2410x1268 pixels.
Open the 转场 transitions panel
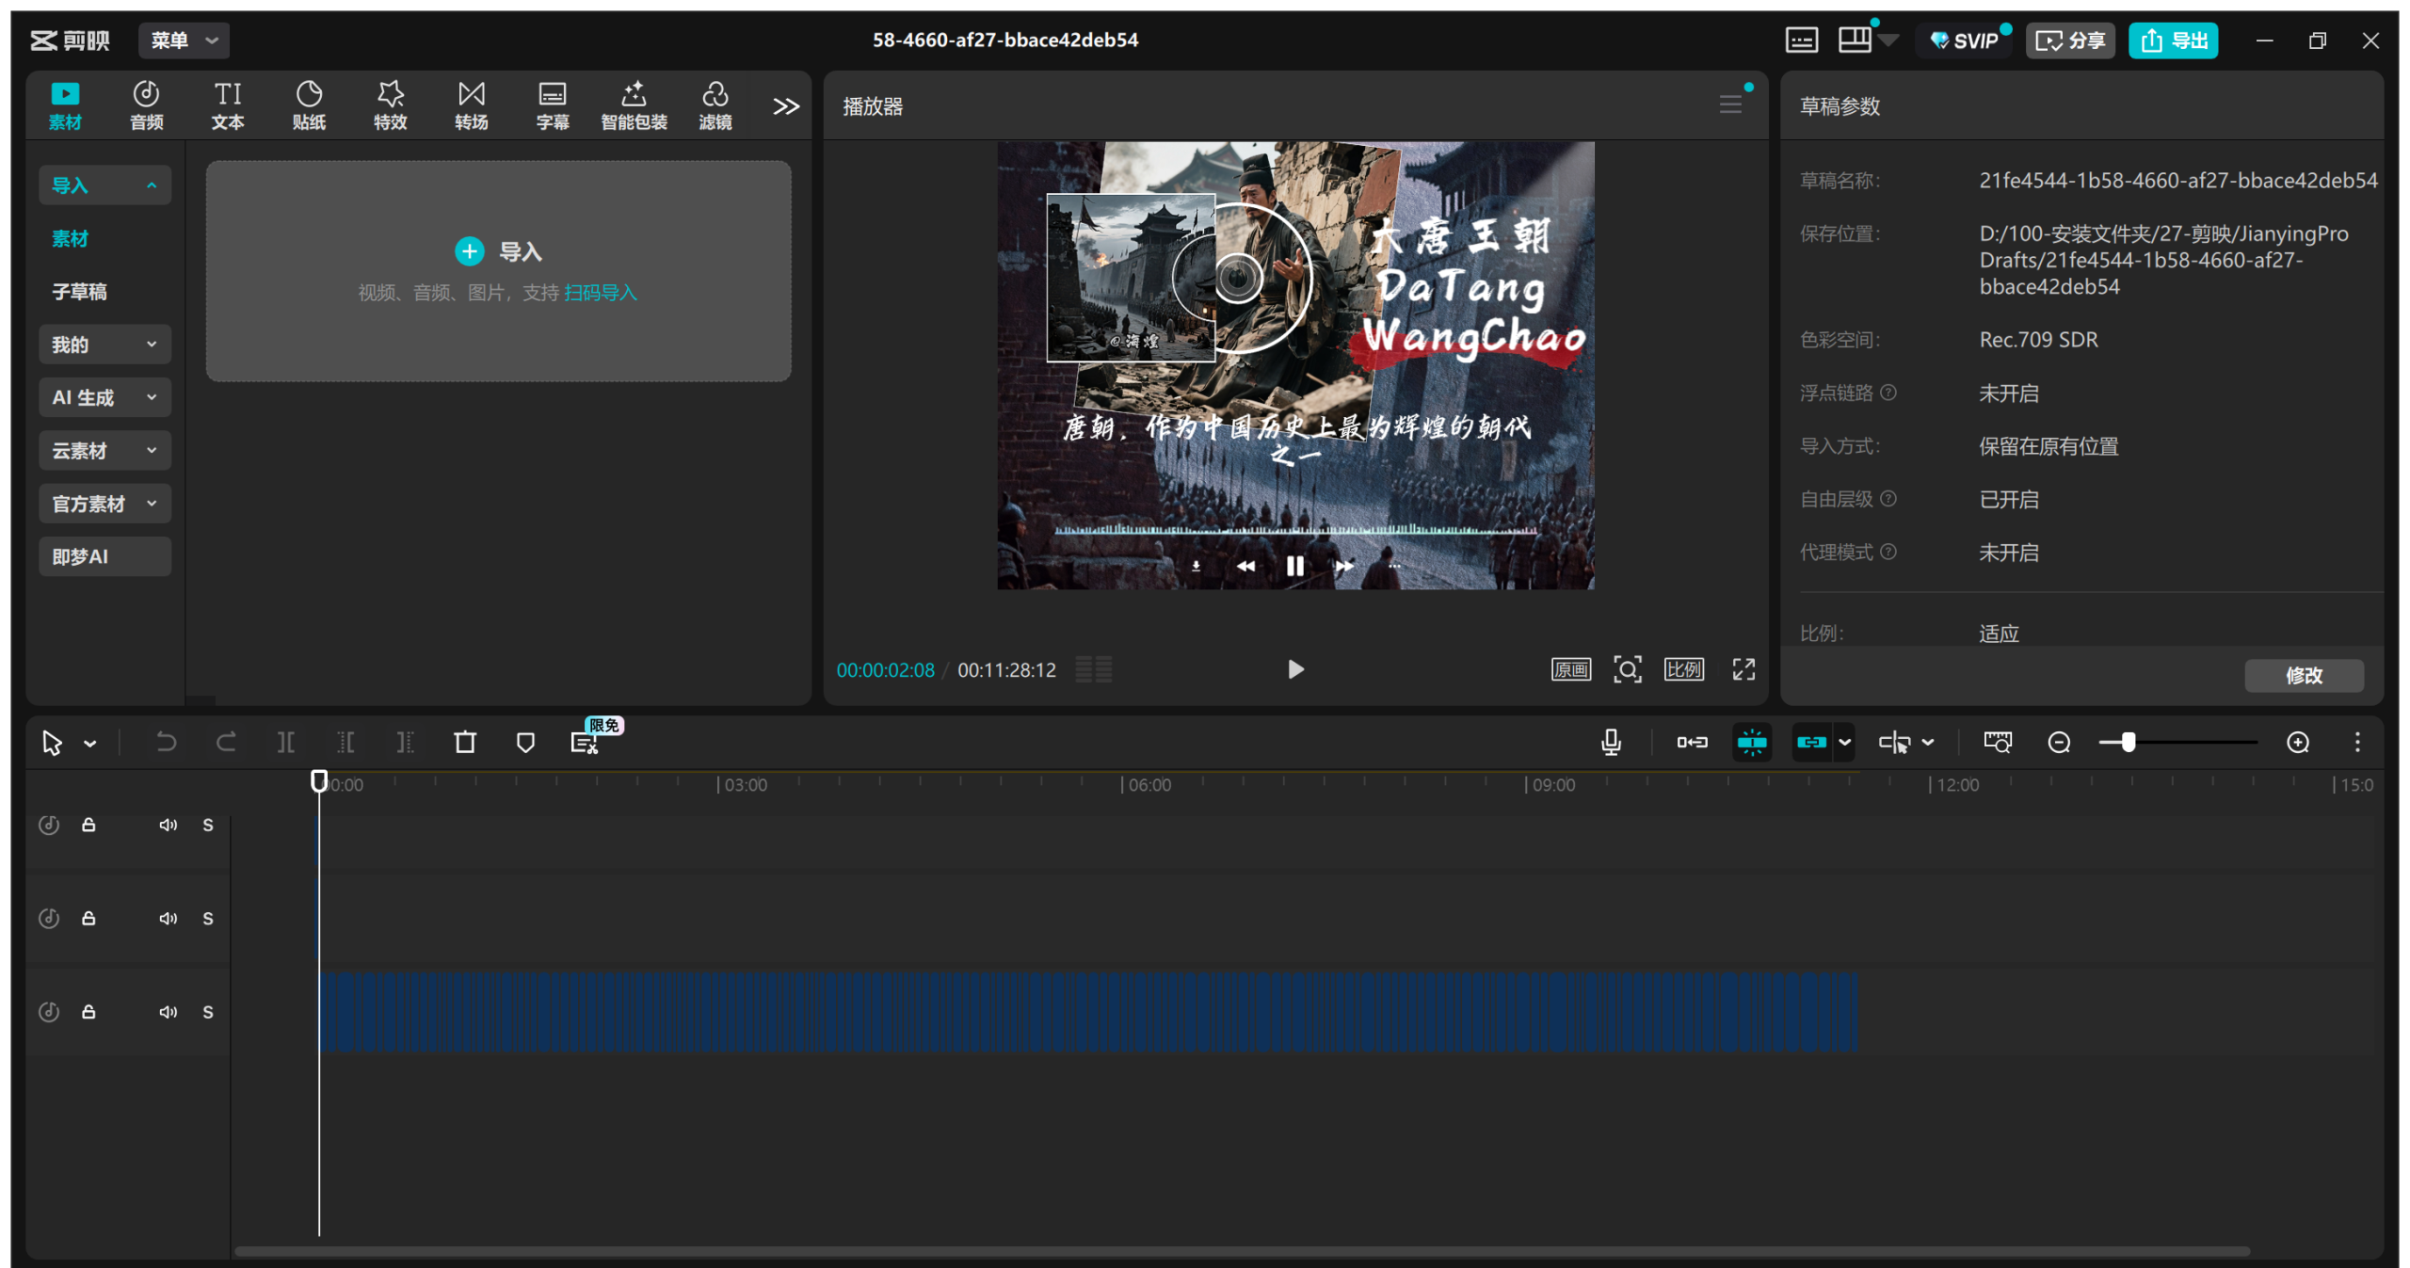click(471, 104)
